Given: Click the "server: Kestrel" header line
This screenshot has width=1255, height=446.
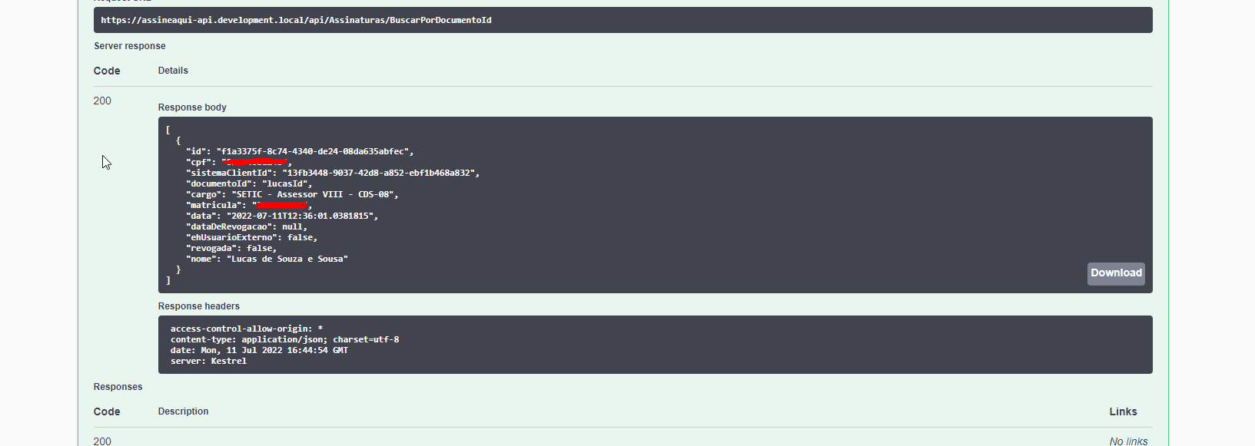Looking at the screenshot, I should coord(208,361).
